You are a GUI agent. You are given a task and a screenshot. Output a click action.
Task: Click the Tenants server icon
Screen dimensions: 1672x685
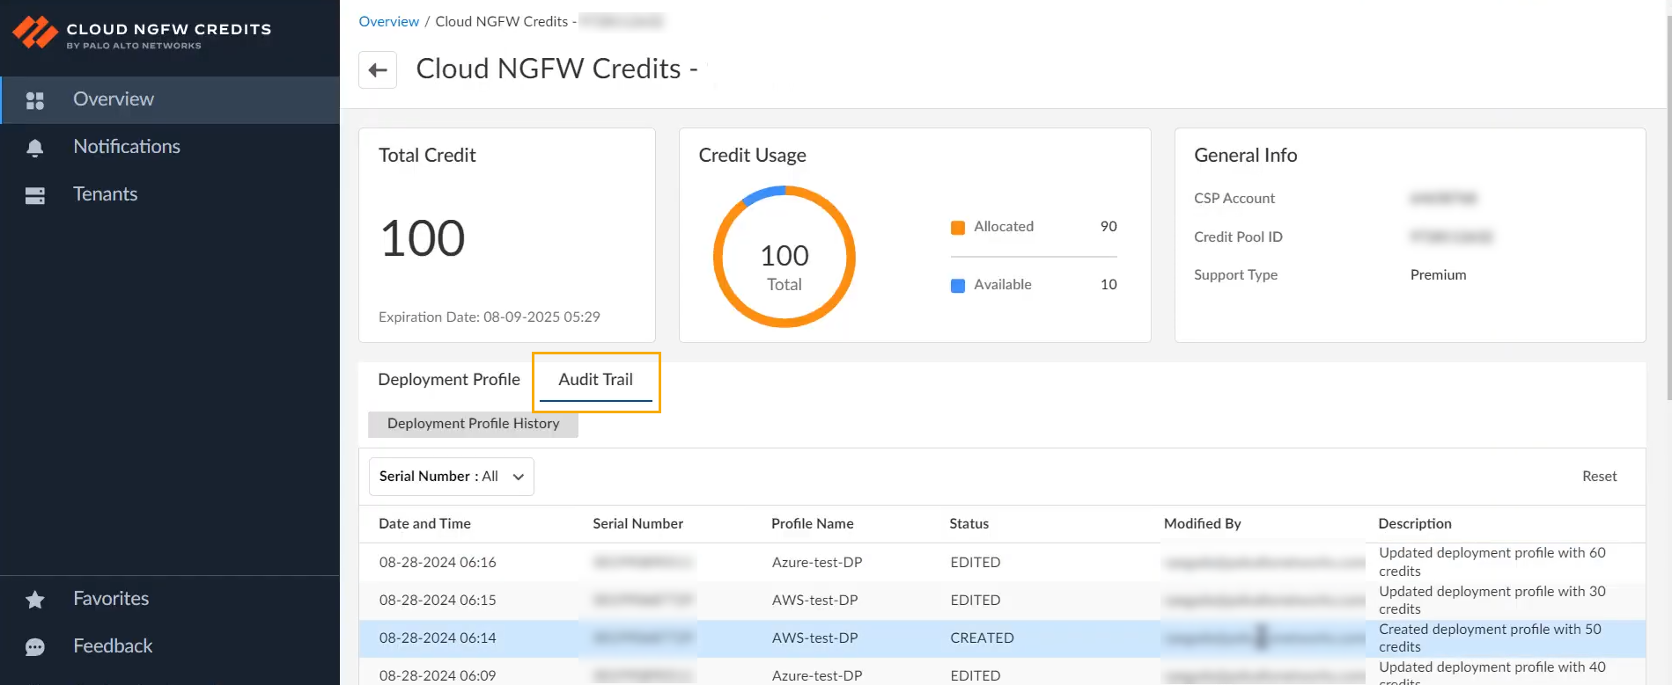(35, 195)
